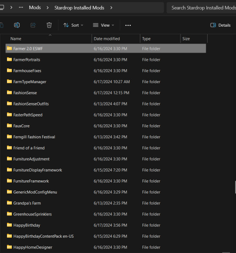Screen dimensions: 236x253
Task: Click the folder icon of FashionSense
Action: (9, 93)
